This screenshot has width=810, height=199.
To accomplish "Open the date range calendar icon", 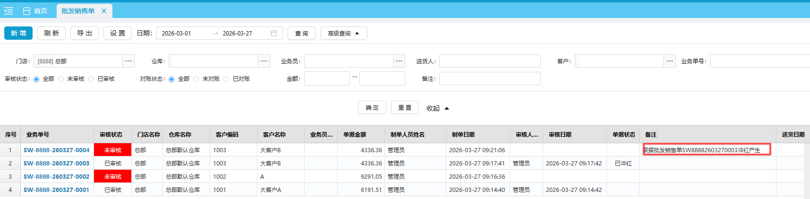I will (274, 33).
